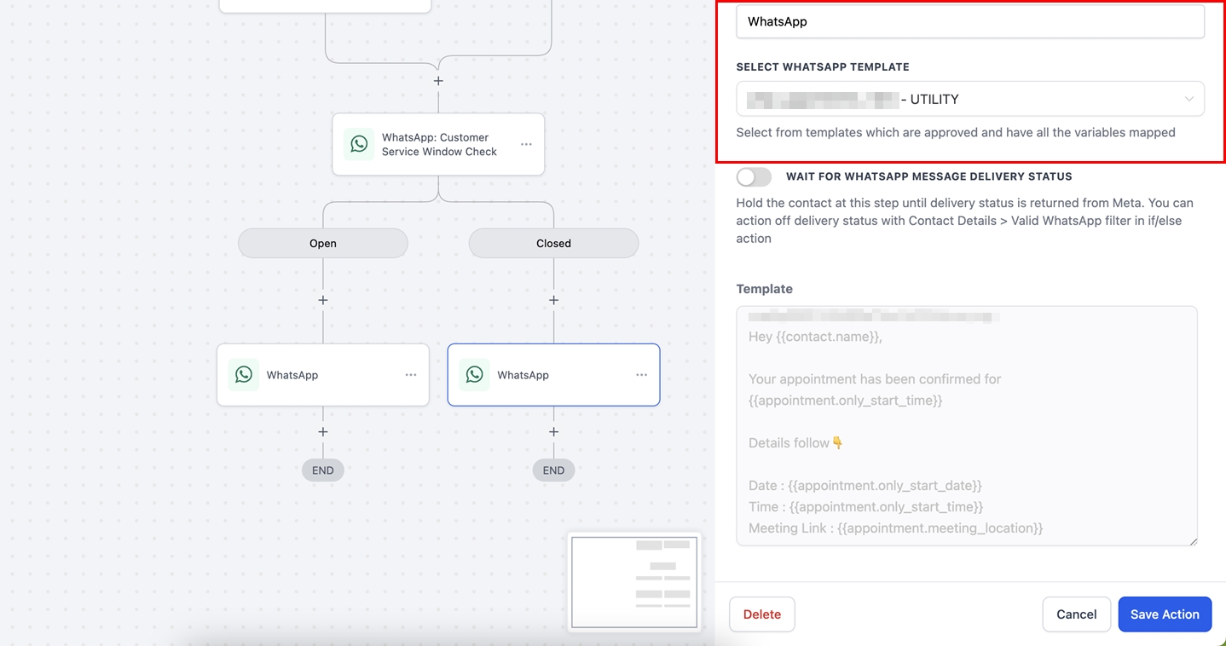Click the workflow minimap thumbnail
This screenshot has width=1226, height=646.
click(x=634, y=581)
